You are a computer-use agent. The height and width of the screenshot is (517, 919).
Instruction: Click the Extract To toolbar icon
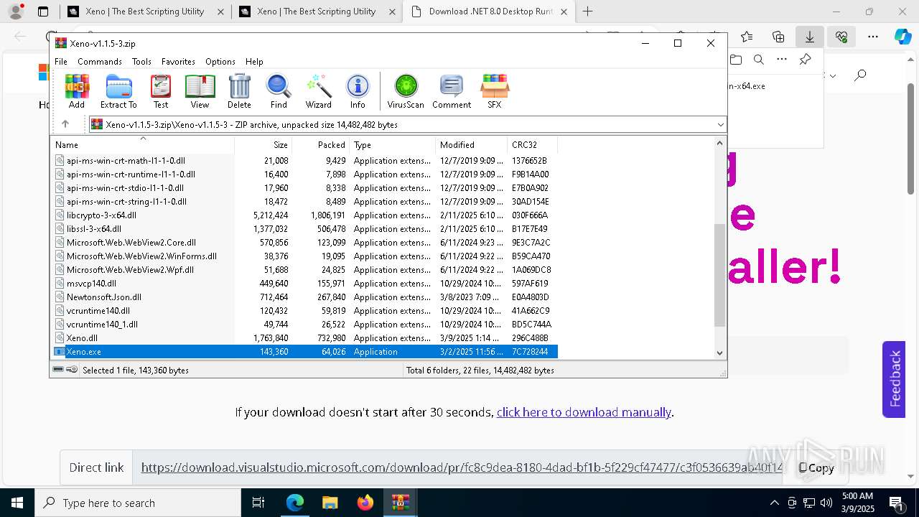[x=118, y=91]
